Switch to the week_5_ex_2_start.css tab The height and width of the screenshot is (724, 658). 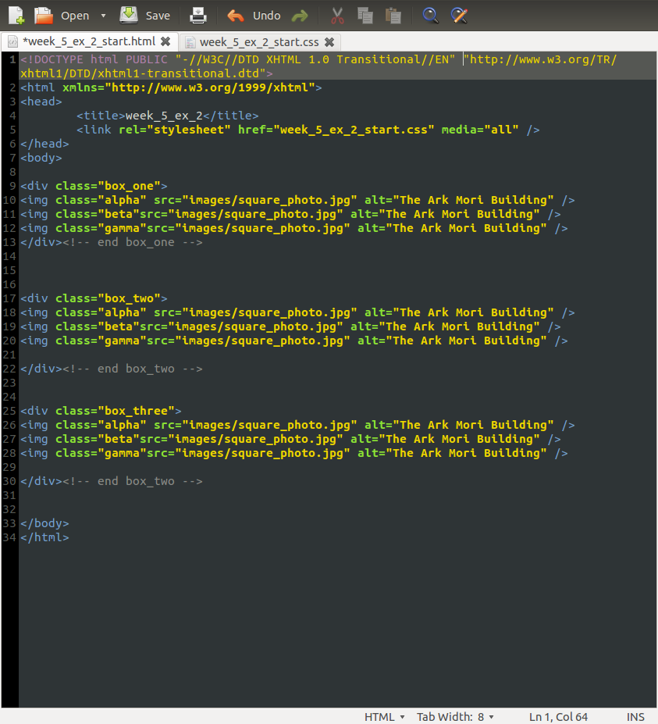[258, 42]
